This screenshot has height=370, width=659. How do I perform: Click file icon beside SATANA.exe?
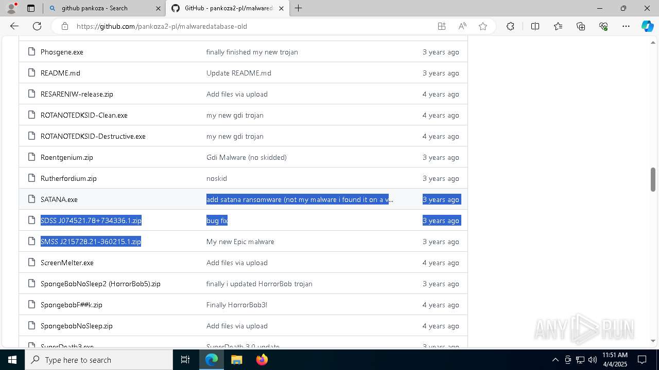coord(32,199)
